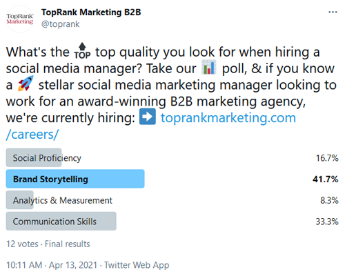This screenshot has width=345, height=274.
Task: Click the 16.7% Social Proficiency percentage
Action: [327, 158]
